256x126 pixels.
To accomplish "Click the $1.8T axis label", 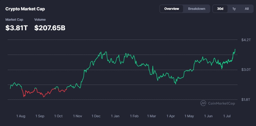I will [x=246, y=100].
